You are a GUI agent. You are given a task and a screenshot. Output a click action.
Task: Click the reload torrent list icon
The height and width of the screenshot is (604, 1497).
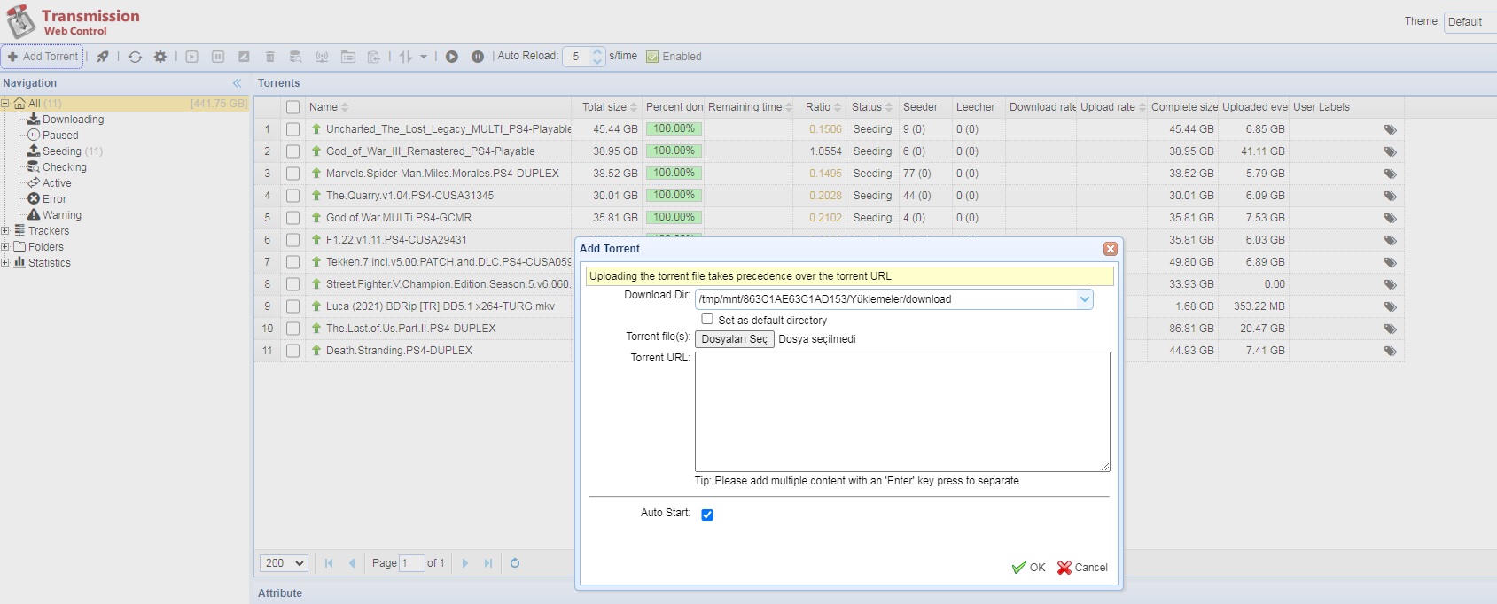pyautogui.click(x=135, y=57)
